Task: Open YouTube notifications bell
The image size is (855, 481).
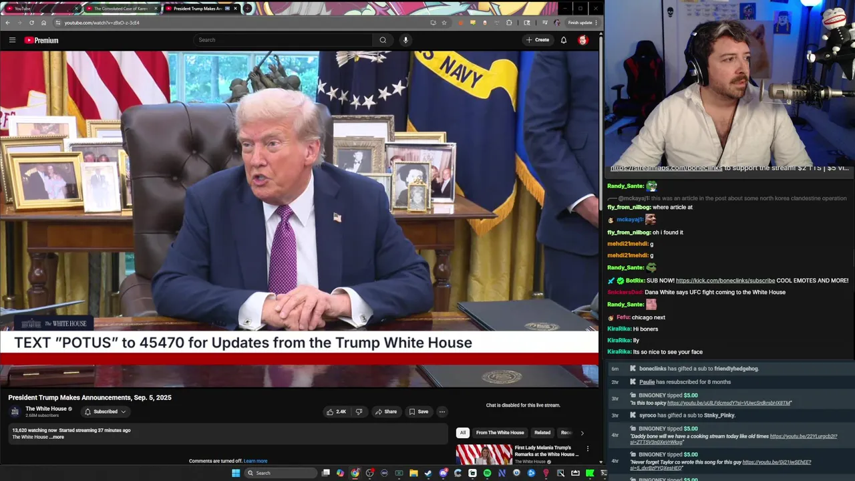Action: (563, 40)
